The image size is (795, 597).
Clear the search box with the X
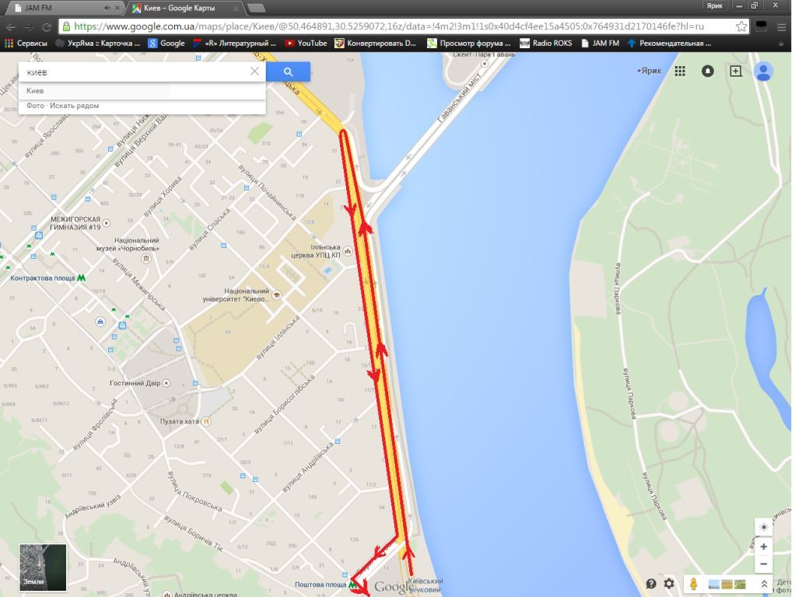point(254,72)
